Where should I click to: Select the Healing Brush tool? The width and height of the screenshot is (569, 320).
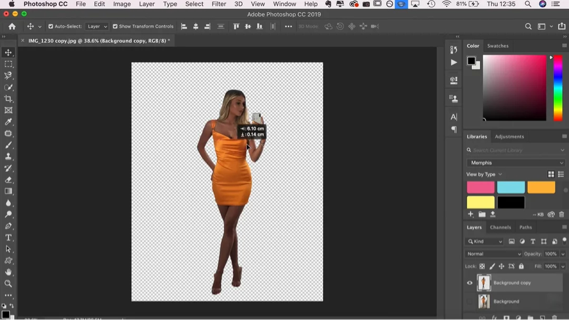point(8,133)
